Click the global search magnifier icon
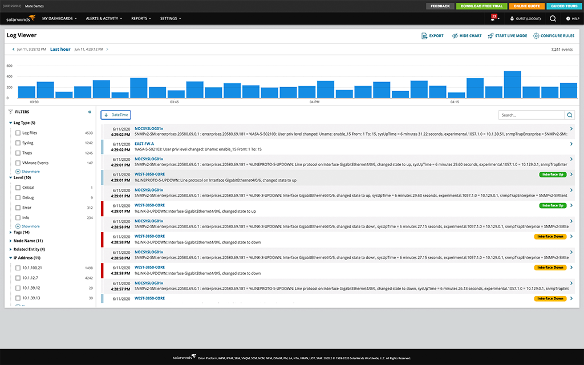 tap(553, 18)
